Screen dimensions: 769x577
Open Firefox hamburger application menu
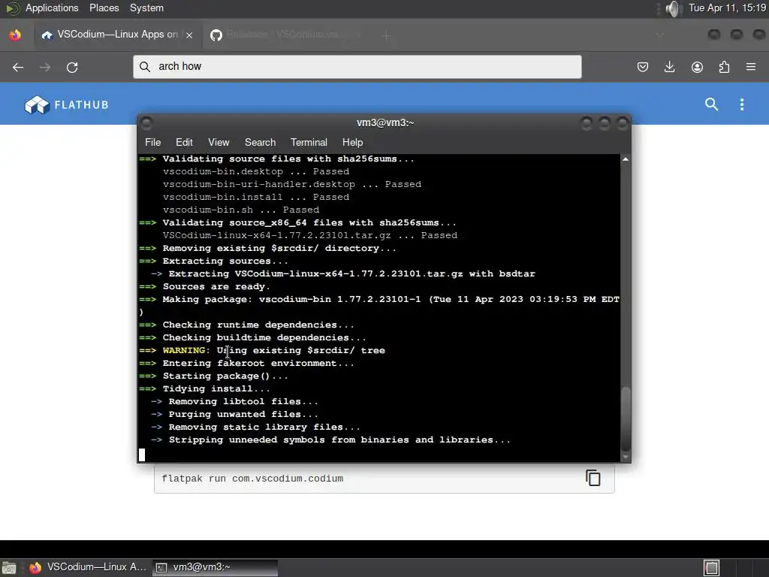click(751, 67)
